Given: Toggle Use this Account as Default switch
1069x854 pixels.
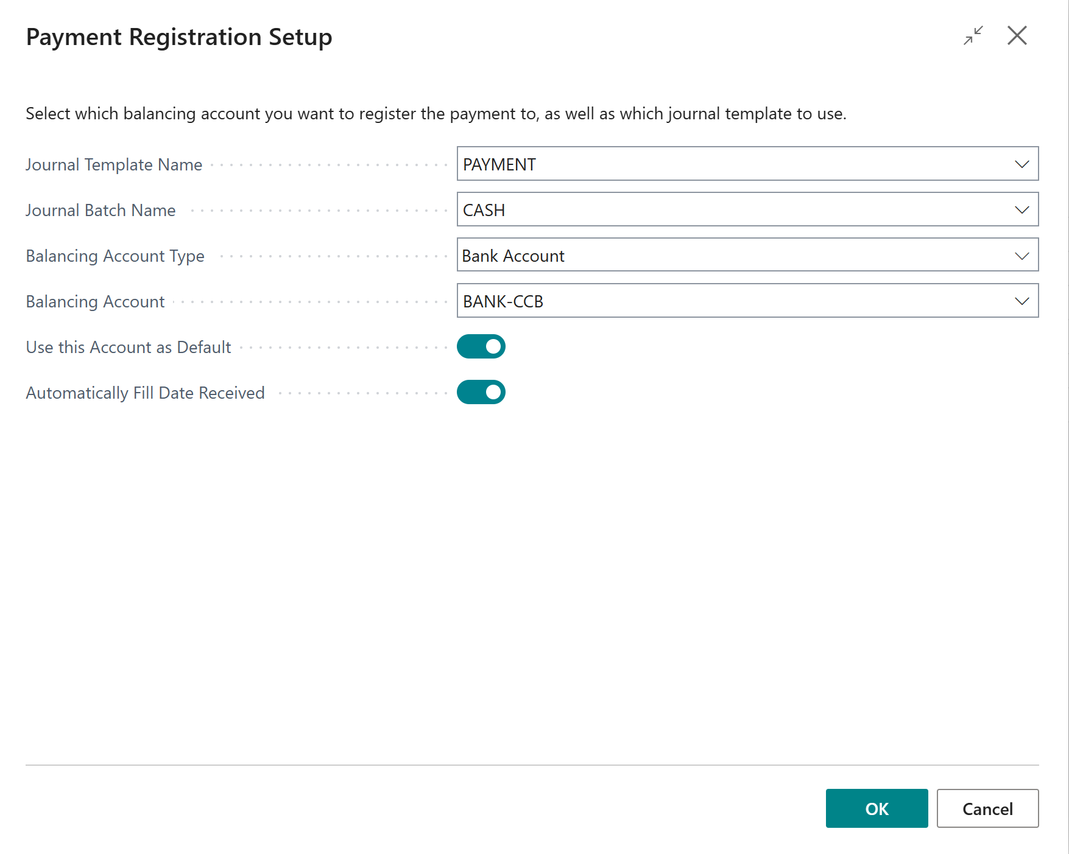Looking at the screenshot, I should pyautogui.click(x=481, y=346).
